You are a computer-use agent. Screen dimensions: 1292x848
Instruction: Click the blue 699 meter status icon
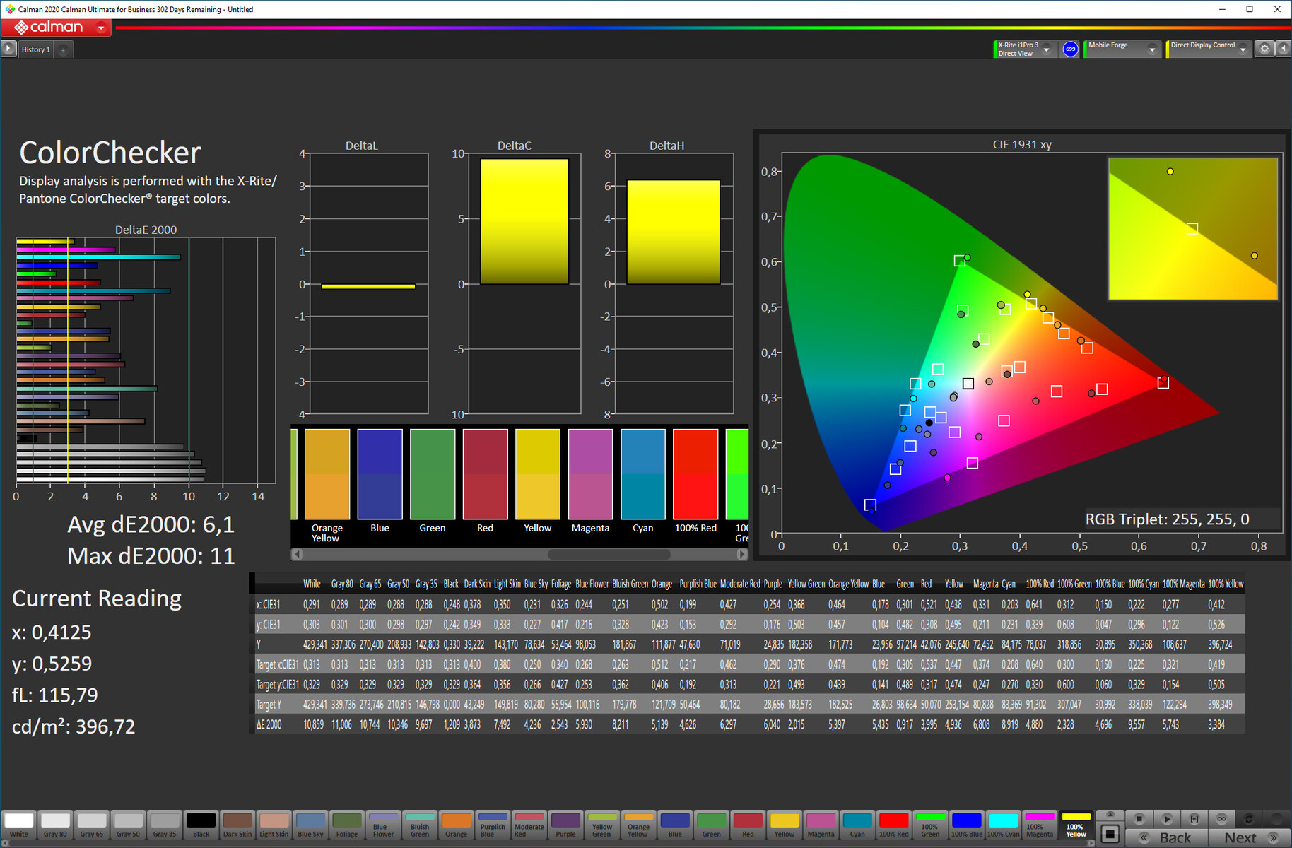[x=1070, y=49]
